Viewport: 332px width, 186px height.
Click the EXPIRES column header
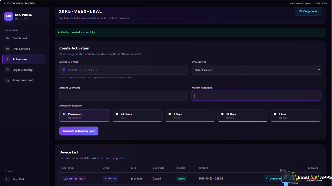pyautogui.click(x=204, y=168)
